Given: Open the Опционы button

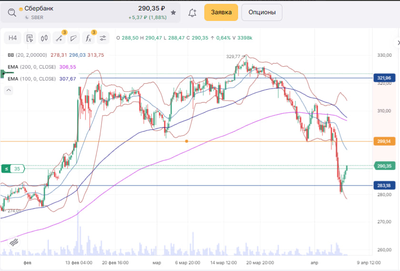Looking at the screenshot, I should pyautogui.click(x=261, y=12).
